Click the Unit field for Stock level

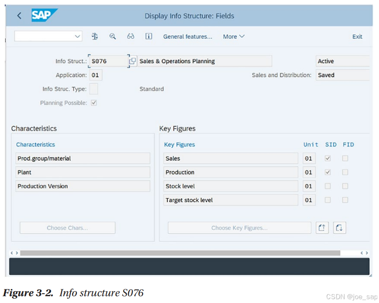(309, 186)
